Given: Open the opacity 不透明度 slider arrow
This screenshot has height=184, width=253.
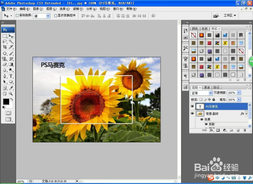Looking at the screenshot, I should tap(239, 93).
